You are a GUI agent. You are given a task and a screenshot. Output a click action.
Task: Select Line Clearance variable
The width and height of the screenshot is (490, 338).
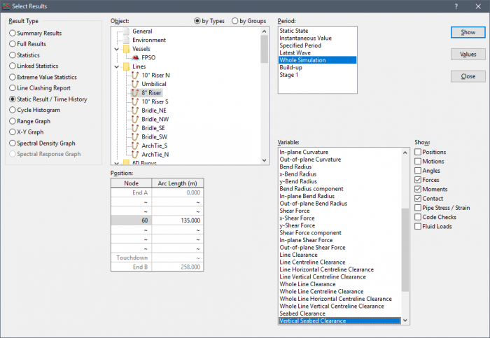point(339,255)
